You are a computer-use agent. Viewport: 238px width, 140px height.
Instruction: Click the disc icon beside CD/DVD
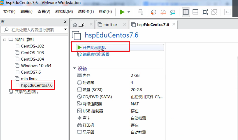click(x=79, y=97)
